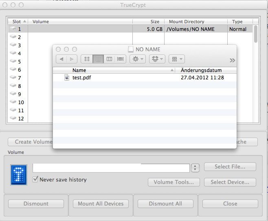Go forward in Finder window
The height and width of the screenshot is (221, 268).
point(72,59)
